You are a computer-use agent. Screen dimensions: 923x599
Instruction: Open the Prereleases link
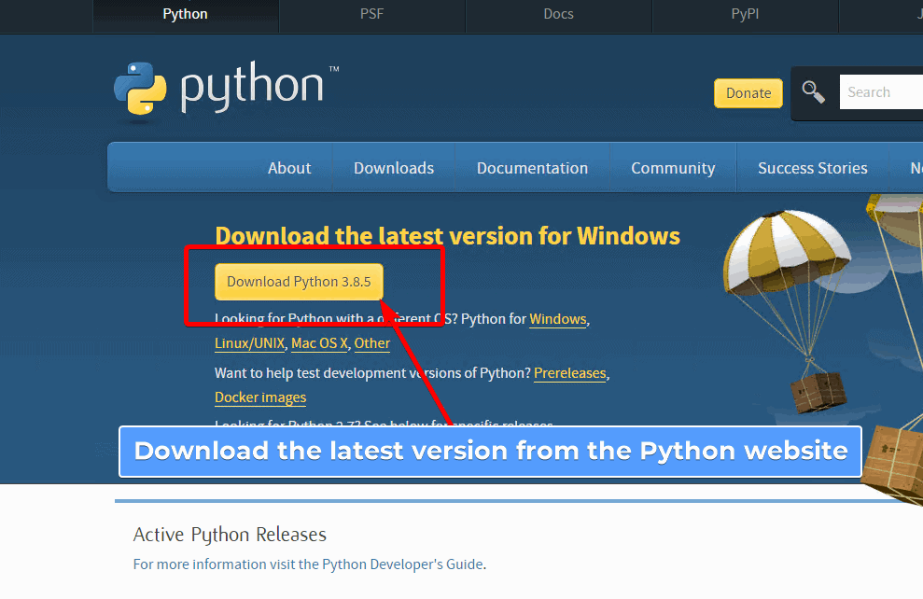coord(570,373)
